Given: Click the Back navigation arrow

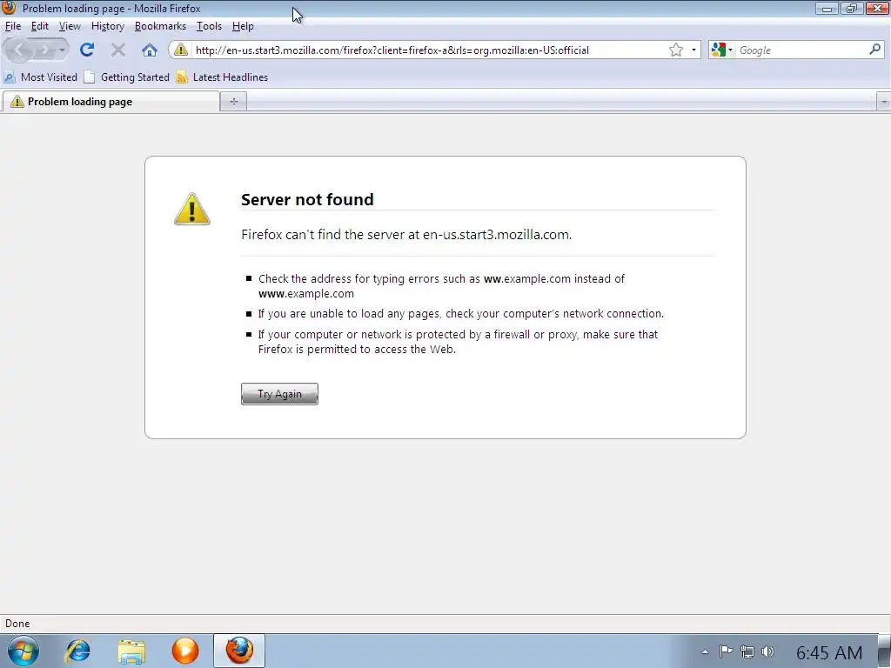Looking at the screenshot, I should 18,50.
